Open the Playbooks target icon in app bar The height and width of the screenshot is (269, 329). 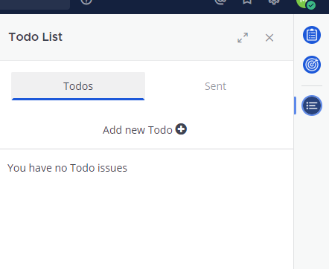click(312, 65)
